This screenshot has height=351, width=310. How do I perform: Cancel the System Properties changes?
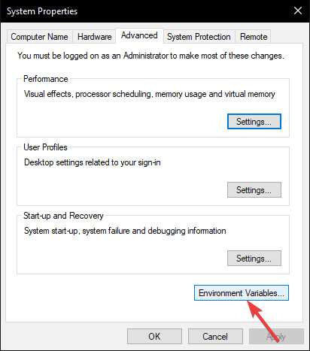(215, 336)
